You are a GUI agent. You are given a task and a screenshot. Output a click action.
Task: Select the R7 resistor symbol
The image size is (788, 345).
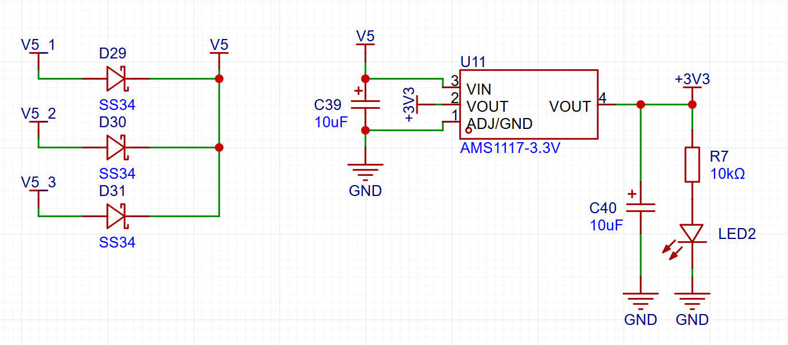point(692,164)
